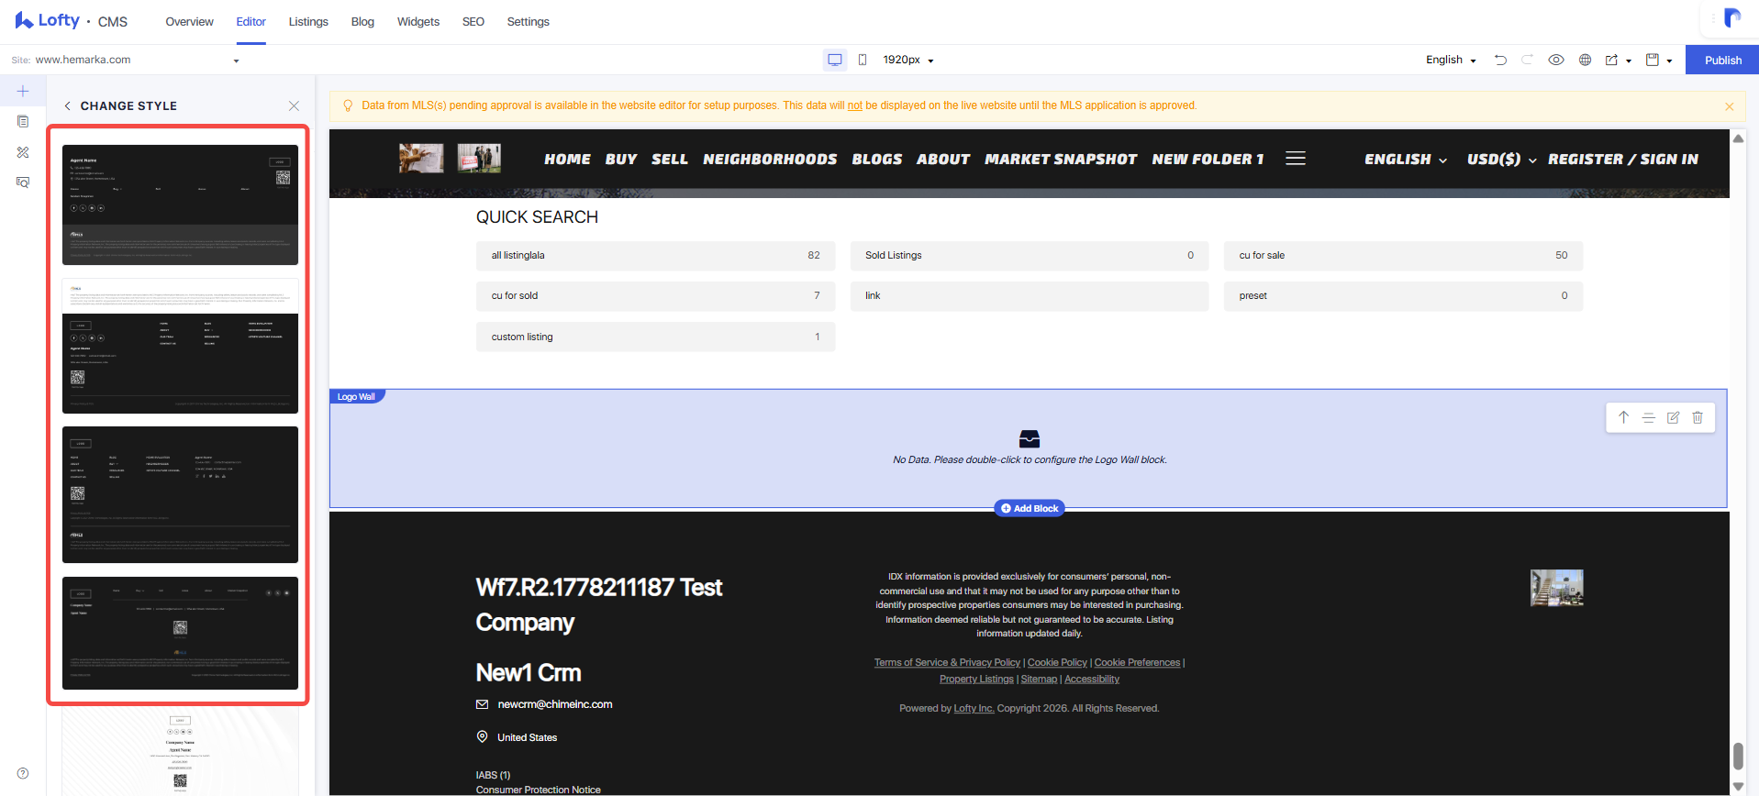Click the lightbulb tip icon in banner
Image resolution: width=1759 pixels, height=796 pixels.
(348, 105)
